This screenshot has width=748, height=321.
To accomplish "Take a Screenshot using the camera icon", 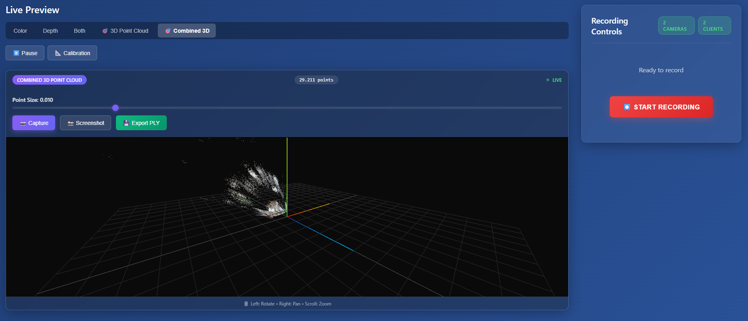I will pyautogui.click(x=71, y=123).
